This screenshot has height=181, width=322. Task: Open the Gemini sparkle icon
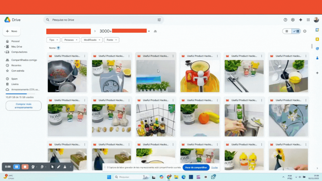point(300,20)
